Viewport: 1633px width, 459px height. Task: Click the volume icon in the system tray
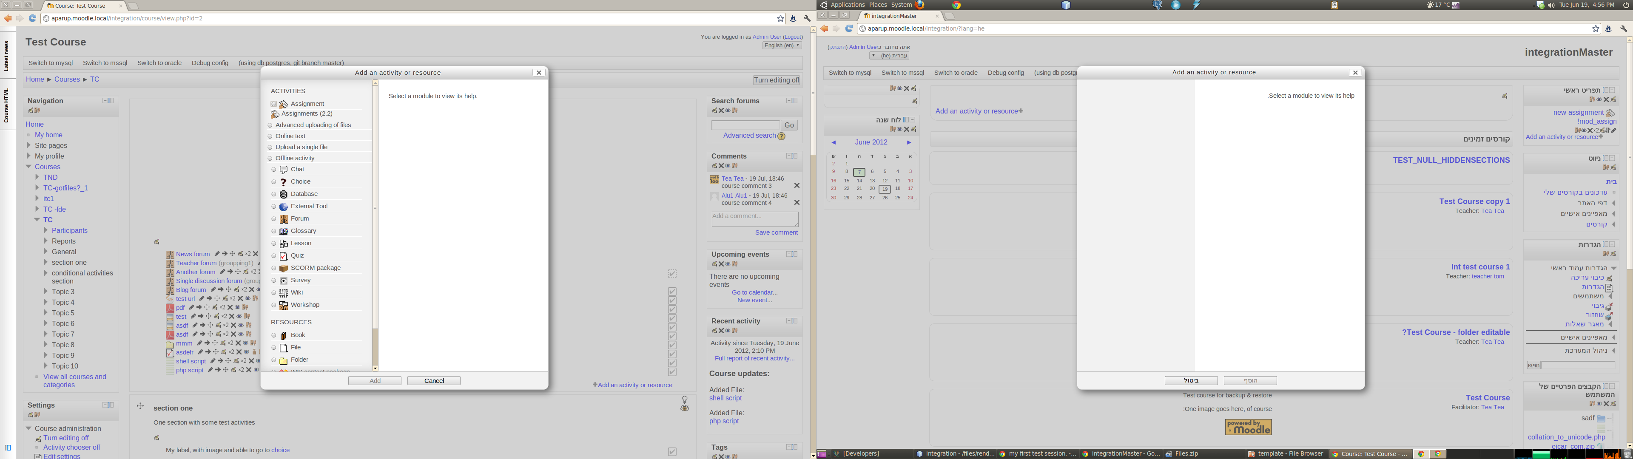click(1551, 5)
